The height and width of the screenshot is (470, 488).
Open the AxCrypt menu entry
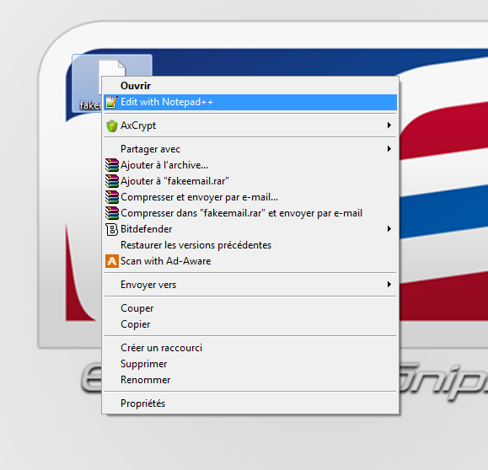[x=250, y=126]
